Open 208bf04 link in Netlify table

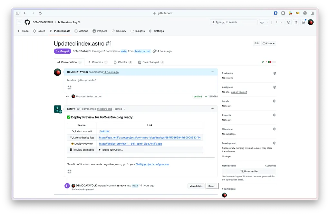[x=105, y=131]
